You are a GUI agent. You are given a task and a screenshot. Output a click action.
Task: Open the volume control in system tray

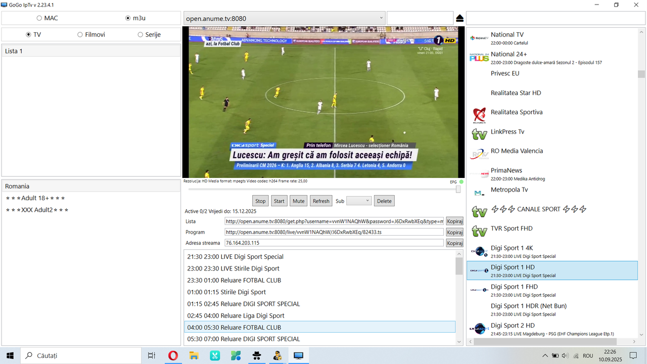click(565, 356)
